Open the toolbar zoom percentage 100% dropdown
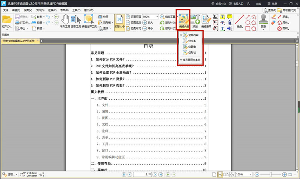This screenshot has height=179, width=300. click(157, 17)
